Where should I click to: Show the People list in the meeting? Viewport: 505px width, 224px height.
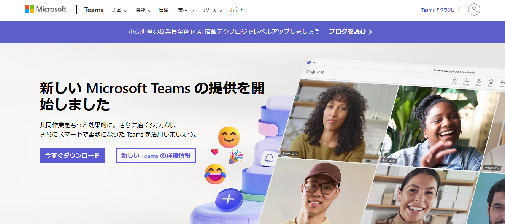click(467, 80)
